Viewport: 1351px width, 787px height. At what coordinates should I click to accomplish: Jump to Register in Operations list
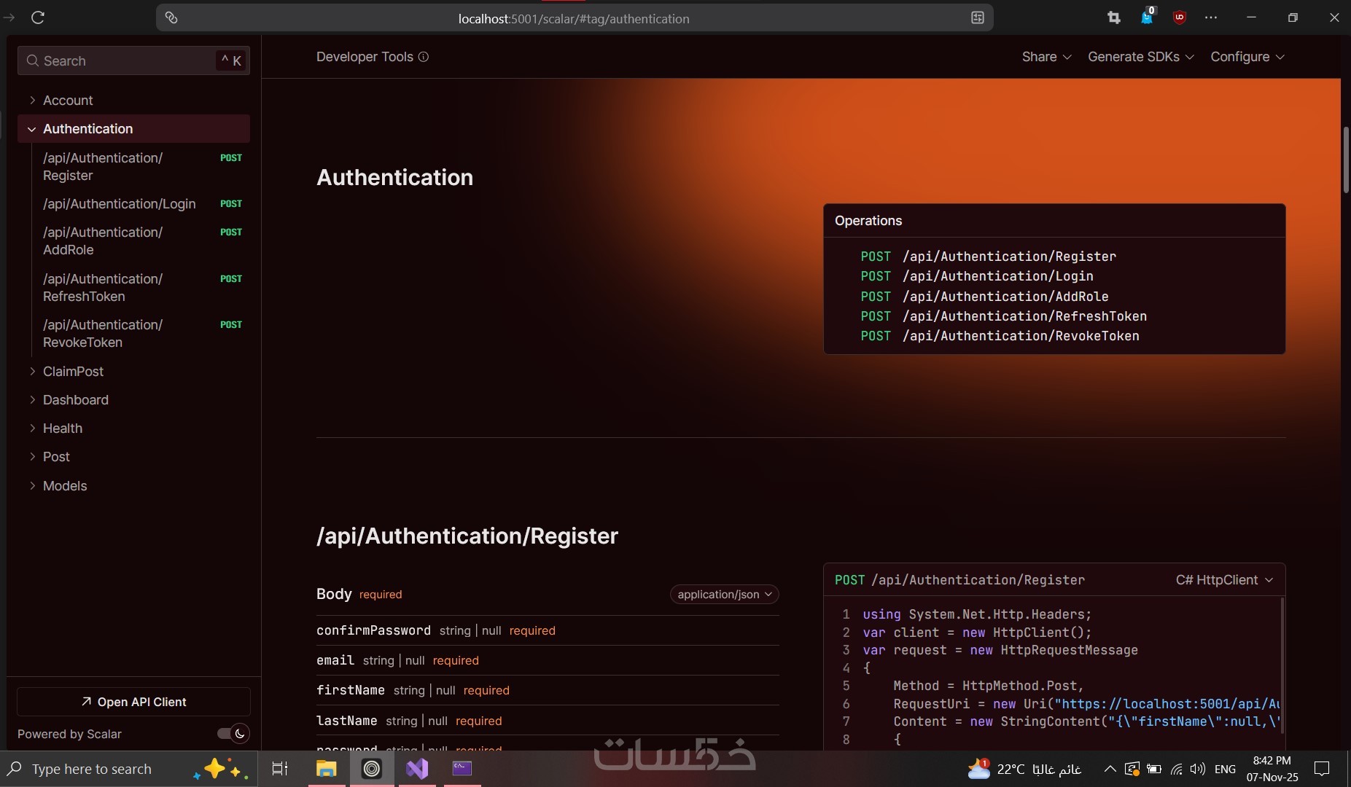988,257
